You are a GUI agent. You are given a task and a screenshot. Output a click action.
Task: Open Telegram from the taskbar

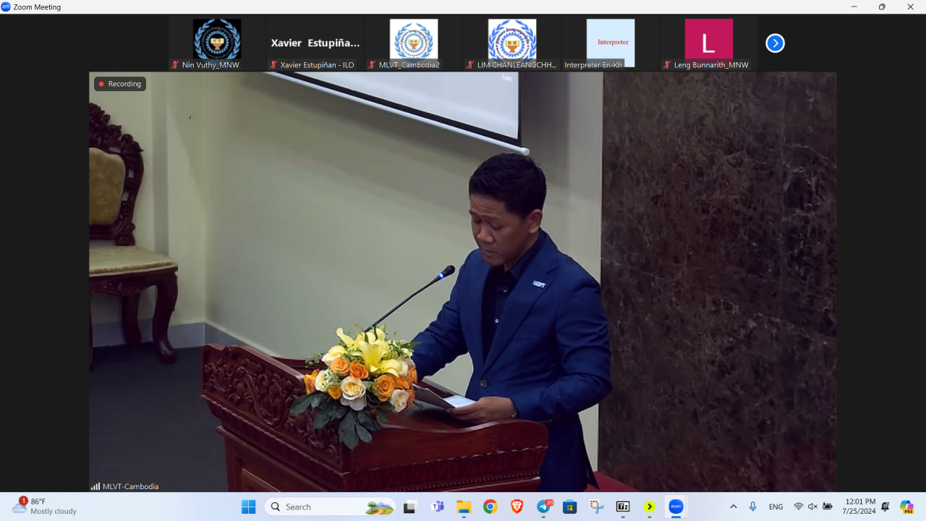(543, 507)
